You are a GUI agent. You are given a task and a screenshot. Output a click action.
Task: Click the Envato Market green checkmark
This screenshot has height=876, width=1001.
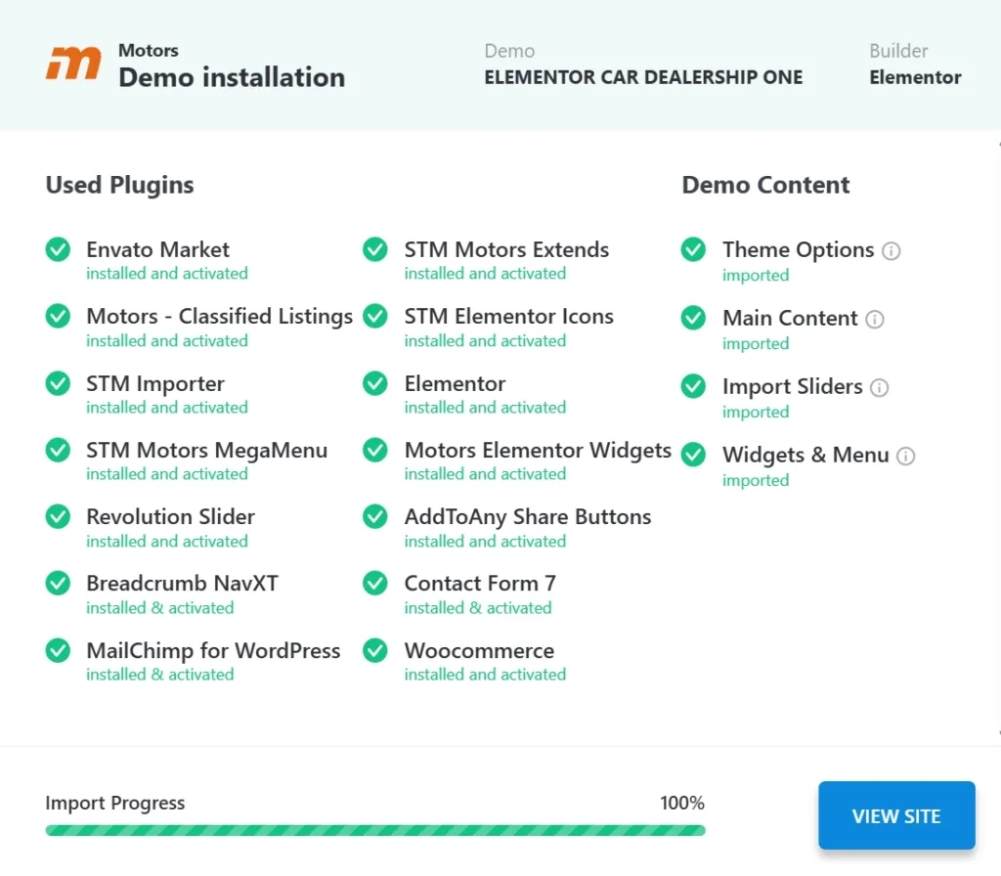pyautogui.click(x=58, y=250)
